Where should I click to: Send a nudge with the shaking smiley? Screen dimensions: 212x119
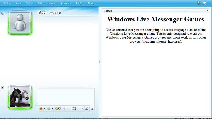[58, 109]
